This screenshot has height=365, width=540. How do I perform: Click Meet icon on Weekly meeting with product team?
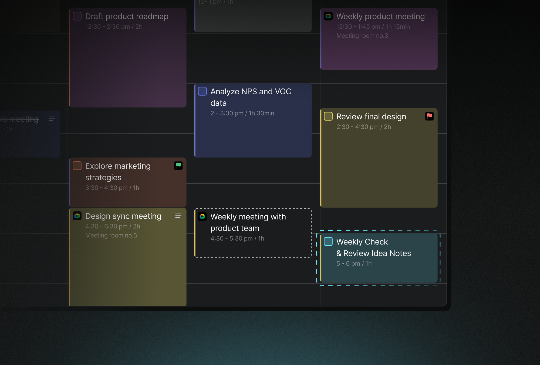202,216
